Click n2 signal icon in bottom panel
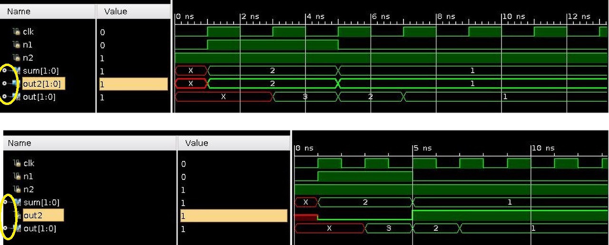 coord(17,189)
